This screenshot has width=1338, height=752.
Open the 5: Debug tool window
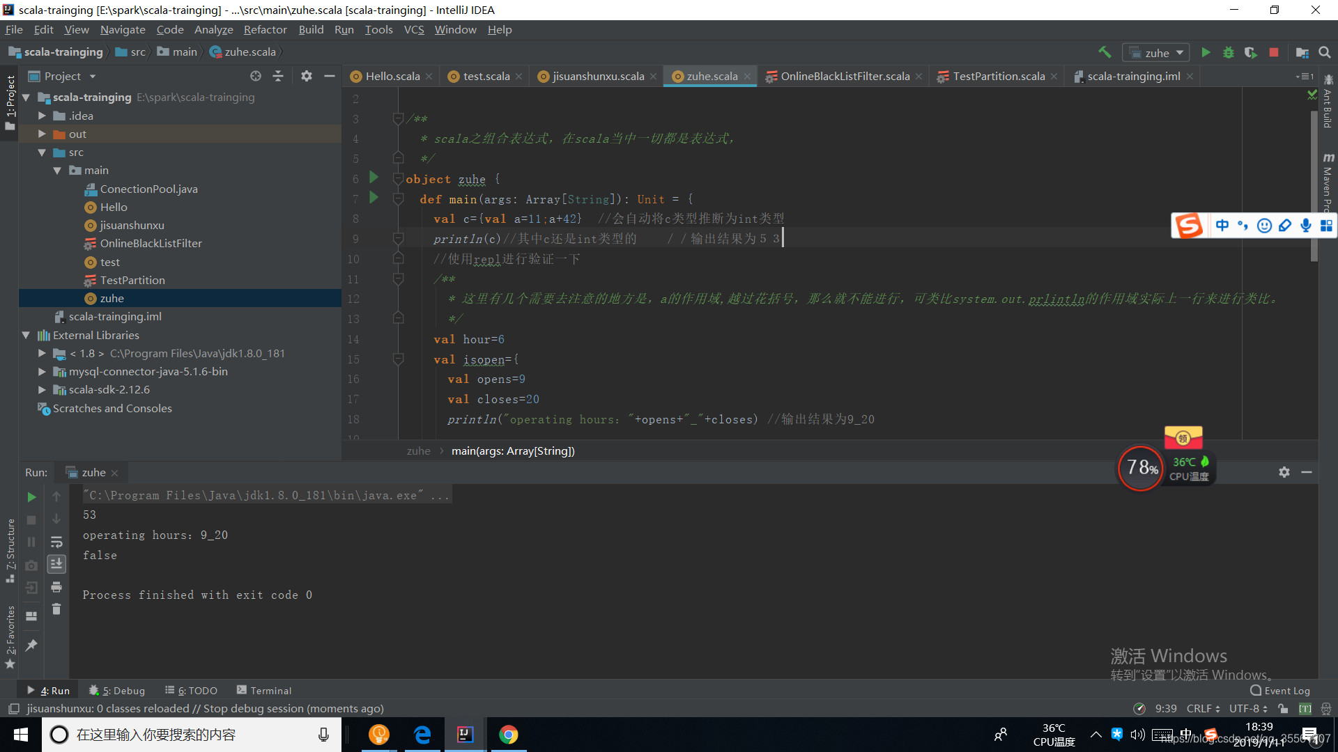pyautogui.click(x=117, y=691)
